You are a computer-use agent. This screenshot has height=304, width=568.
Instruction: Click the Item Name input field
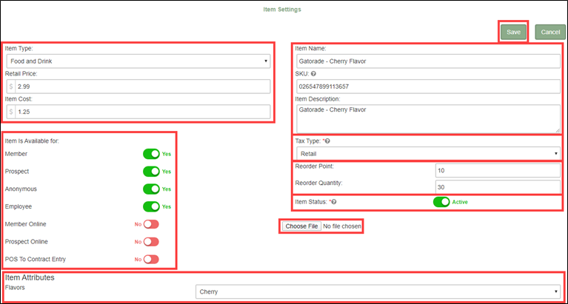[429, 61]
